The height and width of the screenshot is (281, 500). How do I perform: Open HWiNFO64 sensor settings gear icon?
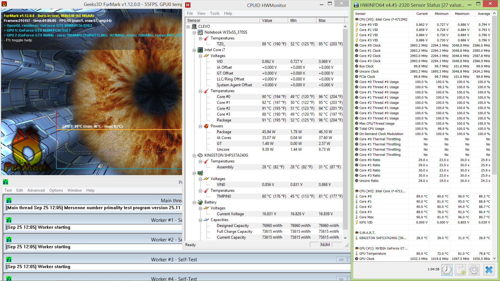pyautogui.click(x=474, y=270)
